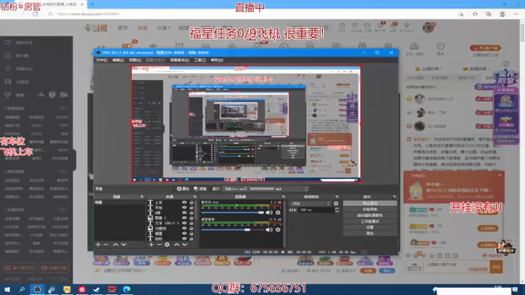Screen dimensions: 525x295
Task: Click the OBS preview canvas thumbnail
Action: (246, 124)
